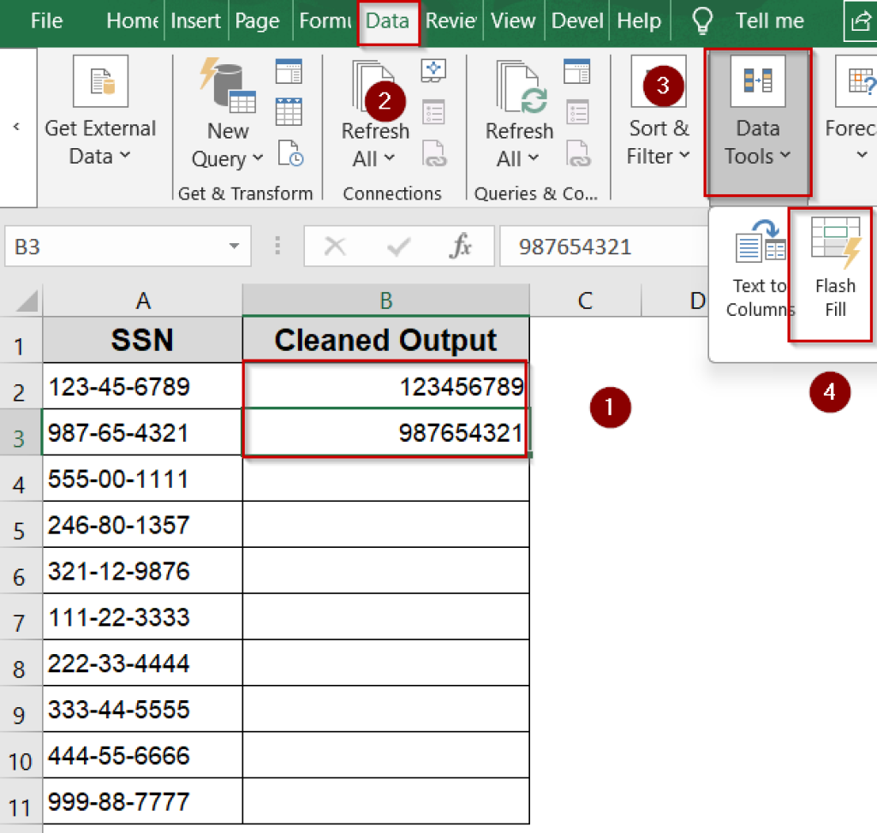Open Connection Properties from the Connections group
Image resolution: width=877 pixels, height=833 pixels.
point(435,111)
